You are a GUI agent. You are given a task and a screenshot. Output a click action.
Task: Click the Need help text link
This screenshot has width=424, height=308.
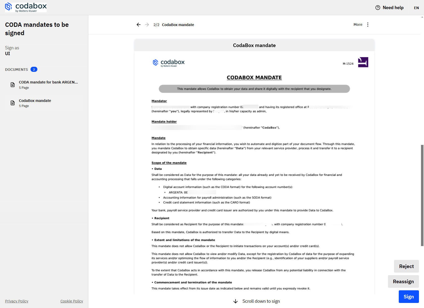click(393, 8)
